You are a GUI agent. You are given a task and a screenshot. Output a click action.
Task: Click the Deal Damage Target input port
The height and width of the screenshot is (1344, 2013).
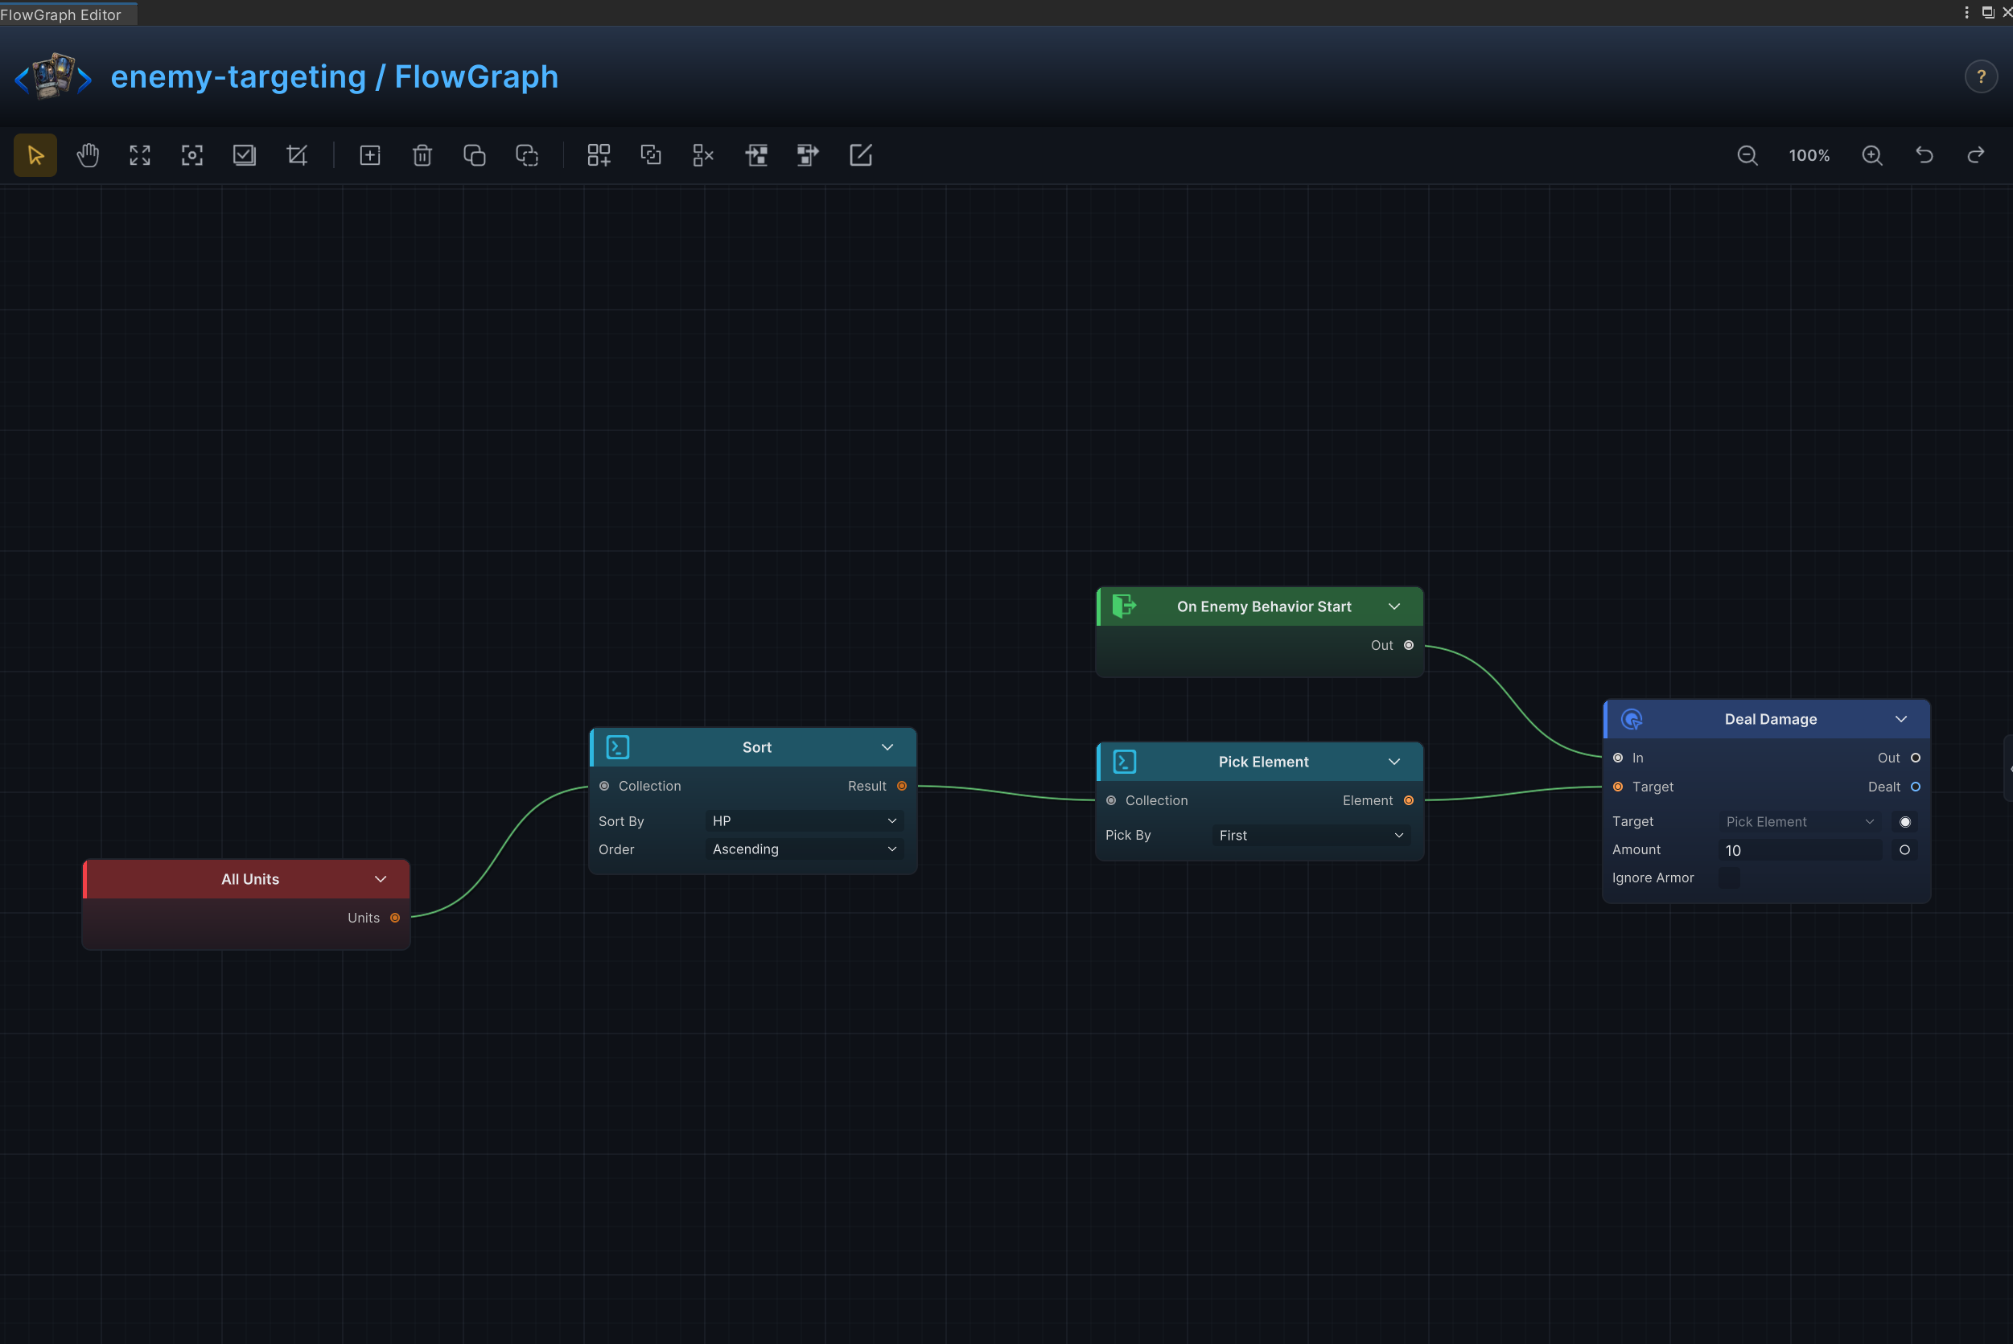coord(1618,787)
